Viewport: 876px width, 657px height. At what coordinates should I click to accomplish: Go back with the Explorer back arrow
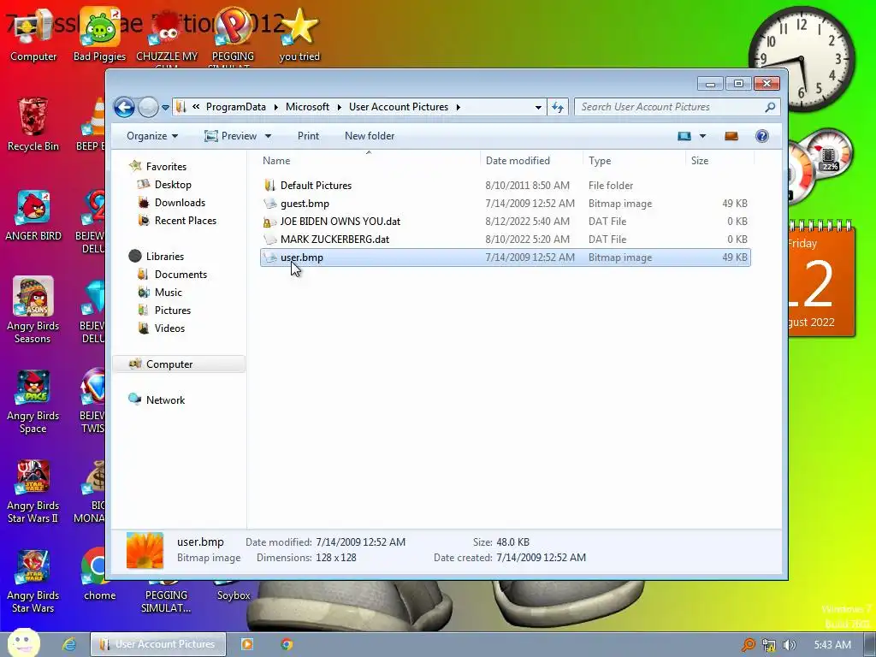pos(124,107)
